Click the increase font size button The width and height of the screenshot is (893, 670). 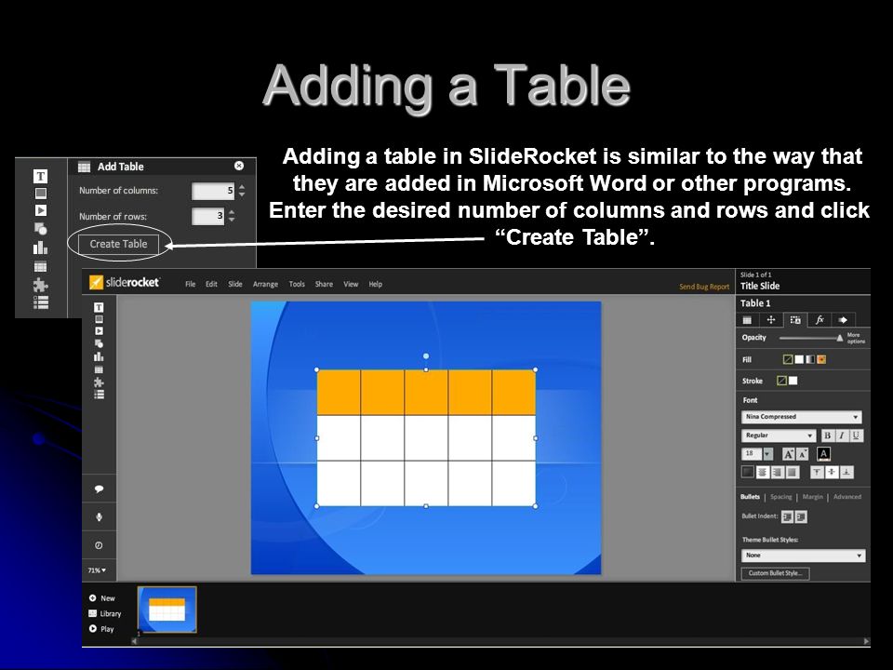[788, 454]
